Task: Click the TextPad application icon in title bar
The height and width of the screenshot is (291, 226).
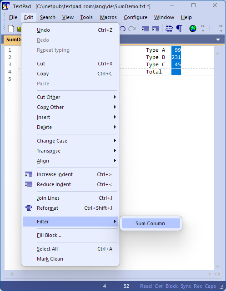Action: pyautogui.click(x=6, y=6)
